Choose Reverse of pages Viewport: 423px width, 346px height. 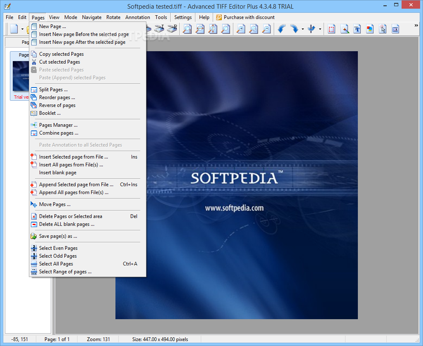point(88,105)
